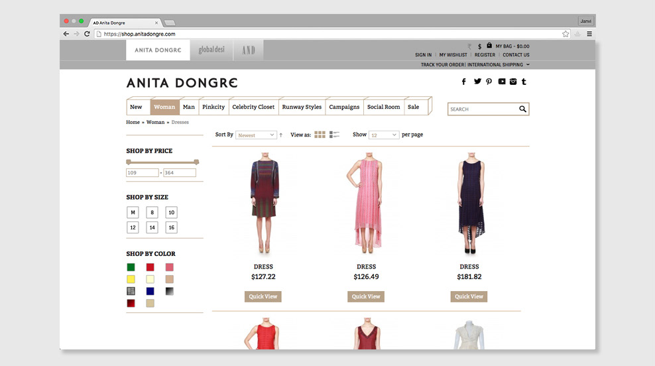Reverse sort direction with arrow icon
Image resolution: width=655 pixels, height=366 pixels.
pyautogui.click(x=280, y=135)
